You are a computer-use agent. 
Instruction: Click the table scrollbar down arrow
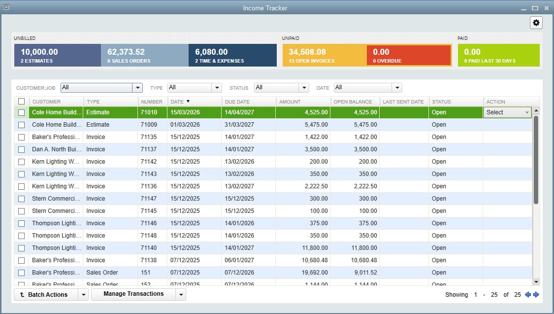click(536, 282)
